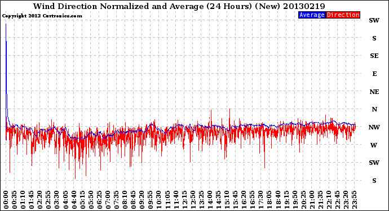Click the 'SE' axis label
Screen dimensions: 389x211
point(374,56)
